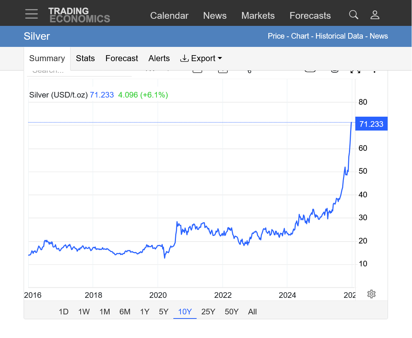Switch to the Stats tab
Image resolution: width=412 pixels, height=338 pixels.
pos(85,59)
